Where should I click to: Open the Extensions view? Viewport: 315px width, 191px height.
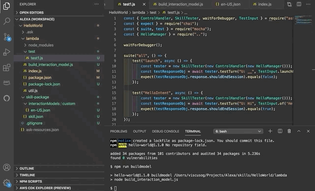pos(6,67)
